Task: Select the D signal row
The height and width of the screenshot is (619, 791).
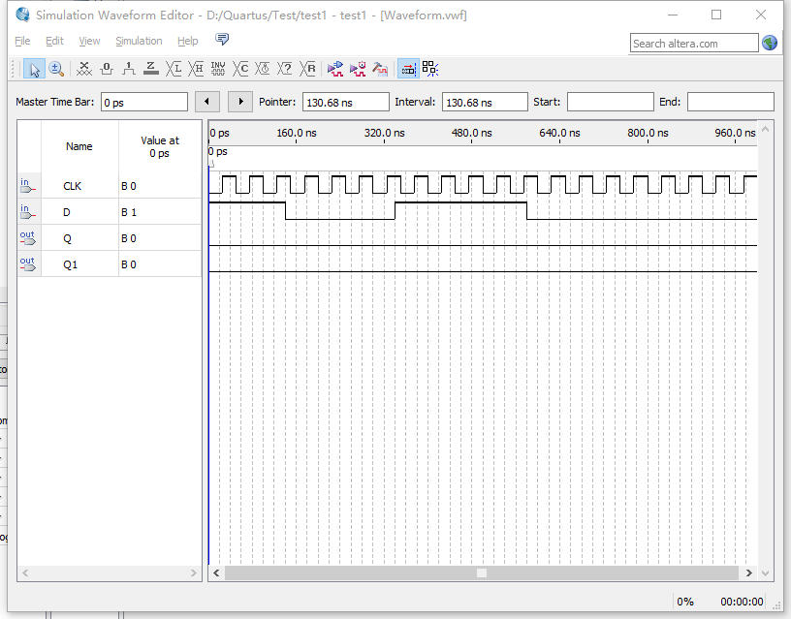Action: [110, 212]
